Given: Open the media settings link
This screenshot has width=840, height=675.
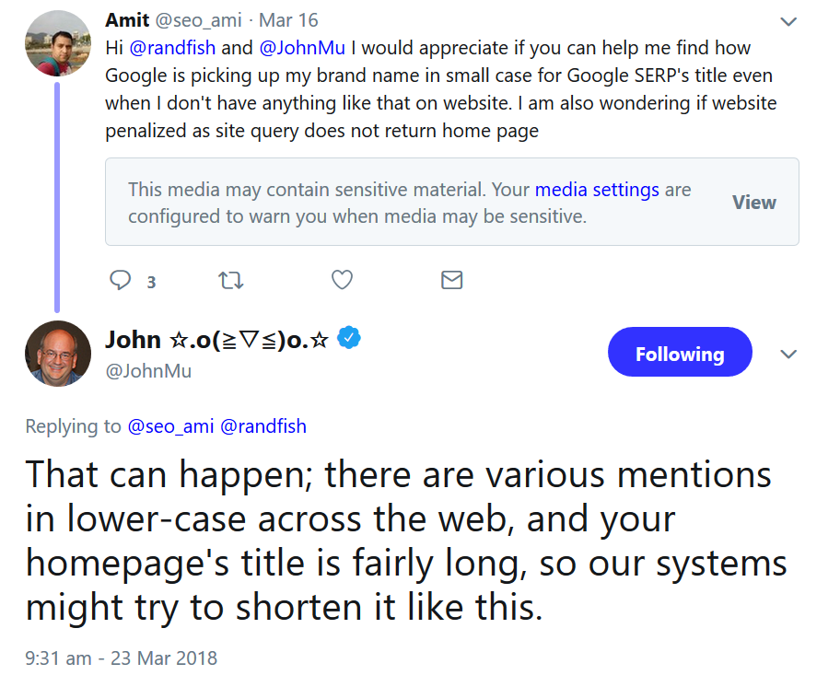Looking at the screenshot, I should (x=597, y=190).
